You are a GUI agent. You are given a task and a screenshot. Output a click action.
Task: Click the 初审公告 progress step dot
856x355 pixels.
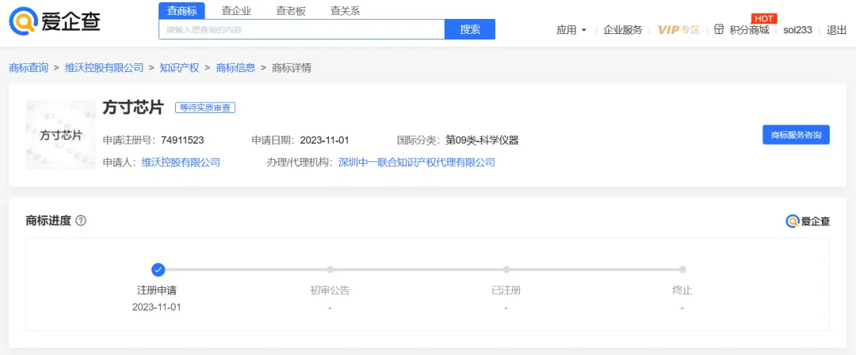tap(330, 270)
